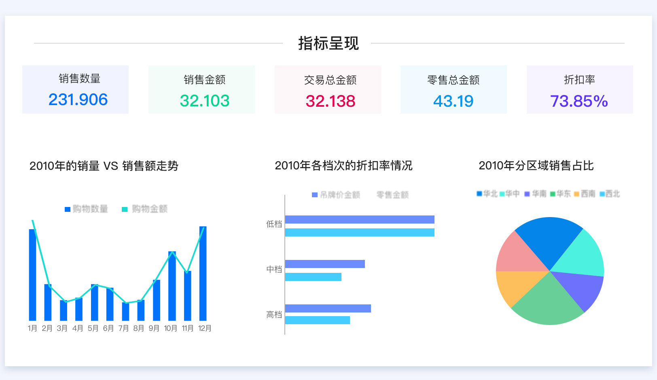Click the 低档 purple 吊牌价金额 bar
Viewport: 657px width, 380px height.
click(360, 220)
